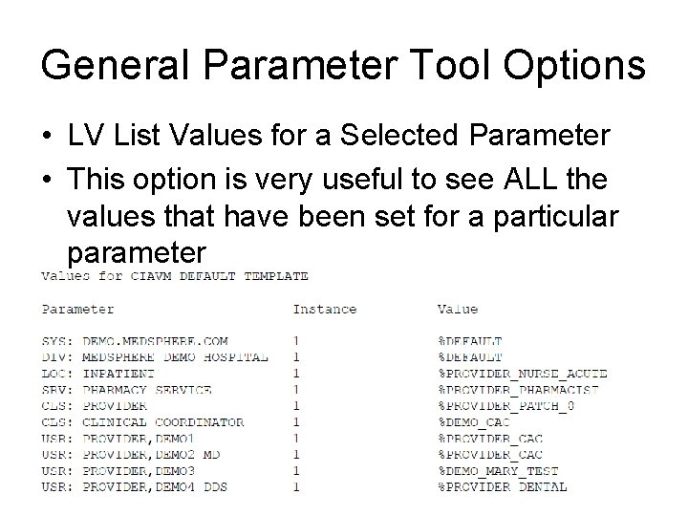Click the Values for CIAVM DEFAULT TEMPLATE heading
Viewport: 688px width, 516px height.
tap(174, 276)
